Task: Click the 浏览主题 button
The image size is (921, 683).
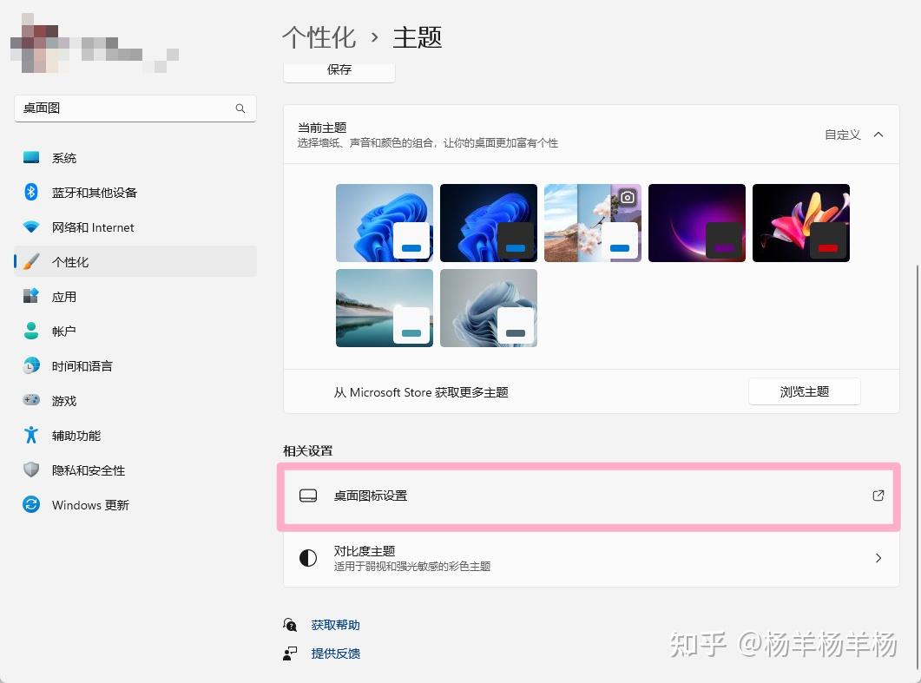Action: tap(804, 391)
